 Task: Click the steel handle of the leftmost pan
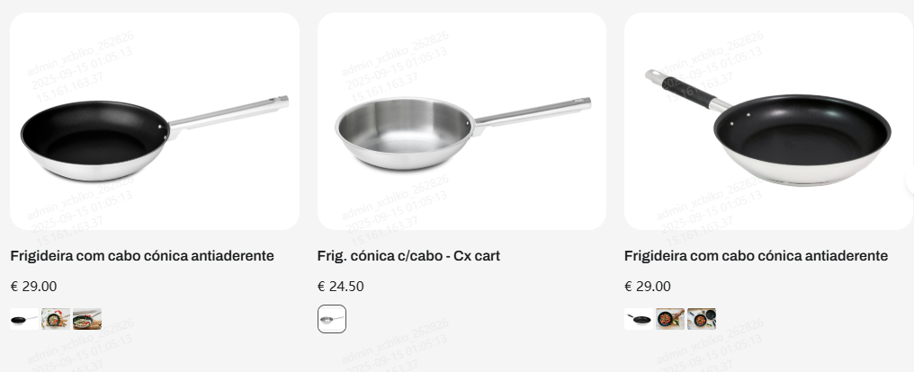click(x=229, y=112)
